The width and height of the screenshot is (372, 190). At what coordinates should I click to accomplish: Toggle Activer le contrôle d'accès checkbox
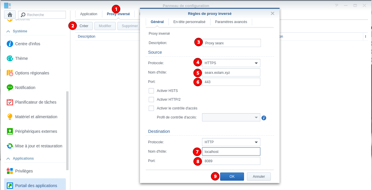151,108
